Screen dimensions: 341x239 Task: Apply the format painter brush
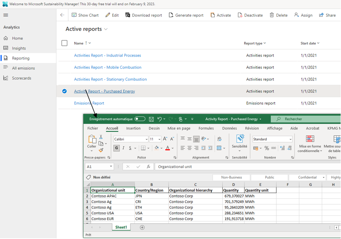coord(101,150)
